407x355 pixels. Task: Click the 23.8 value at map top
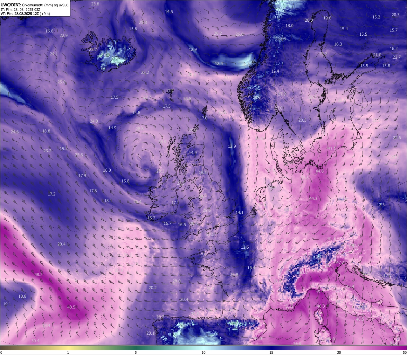(x=95, y=4)
